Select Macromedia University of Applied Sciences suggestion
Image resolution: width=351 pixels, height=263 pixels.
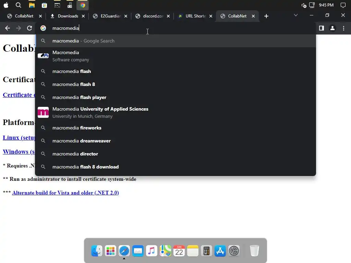click(175, 112)
